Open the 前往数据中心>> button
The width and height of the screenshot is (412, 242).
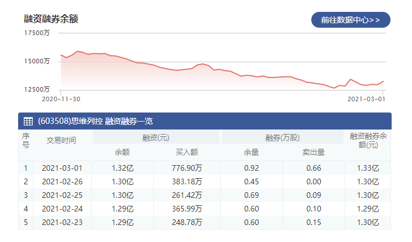350,20
